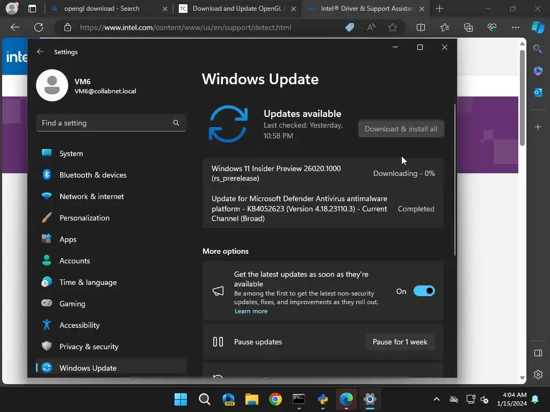Click the intel.com address bar URL
Viewport: 550px width, 412px height.
coord(185,27)
